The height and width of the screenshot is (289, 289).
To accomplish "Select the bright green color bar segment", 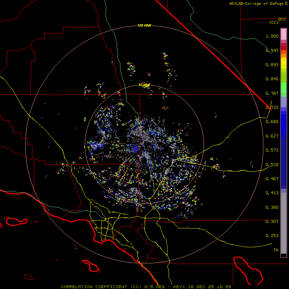I will (284, 90).
